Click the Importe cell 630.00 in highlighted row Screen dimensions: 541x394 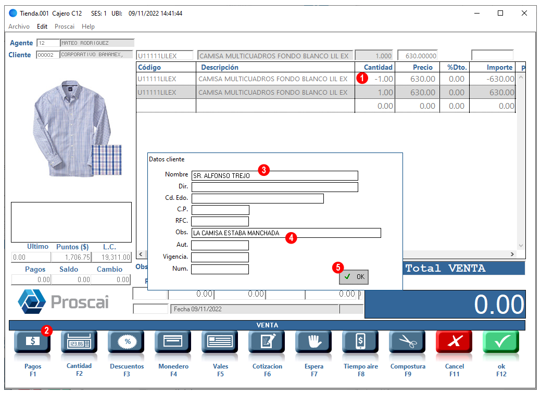tap(493, 93)
